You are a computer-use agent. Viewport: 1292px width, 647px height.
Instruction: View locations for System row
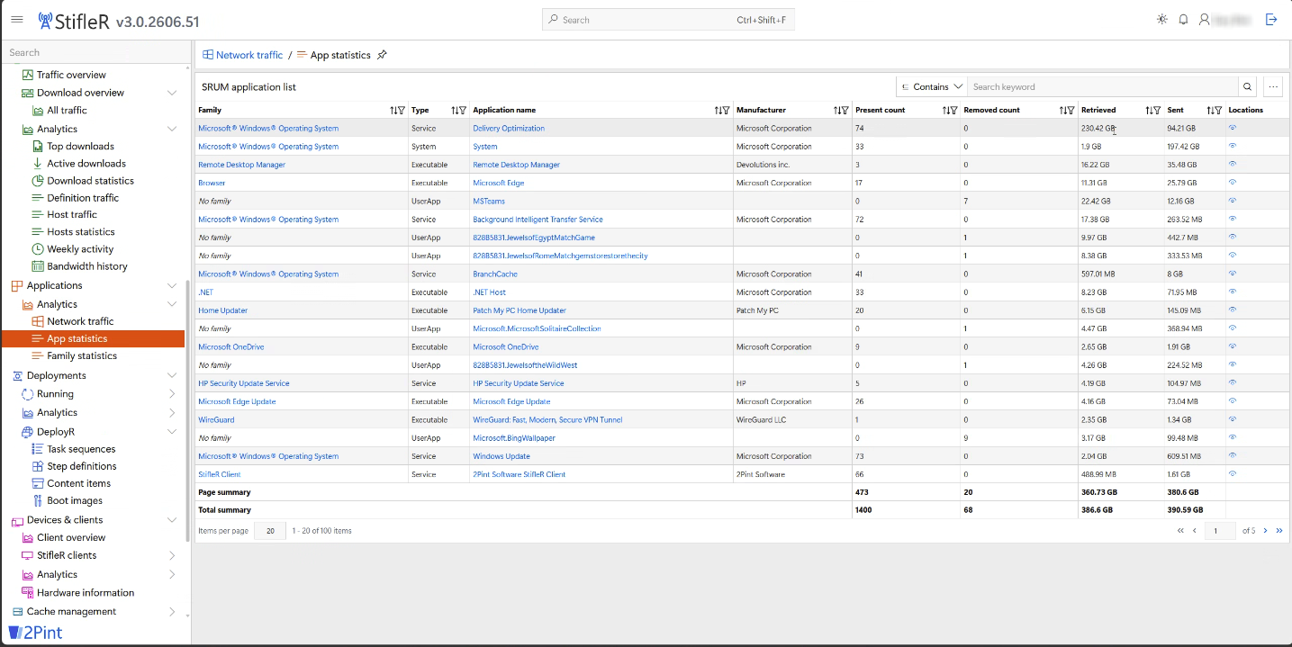click(x=1233, y=146)
